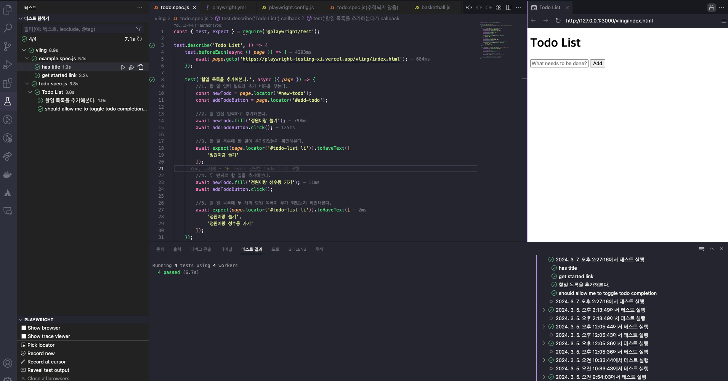Open the browser preview hamburger menu
The image size is (728, 381).
[724, 21]
